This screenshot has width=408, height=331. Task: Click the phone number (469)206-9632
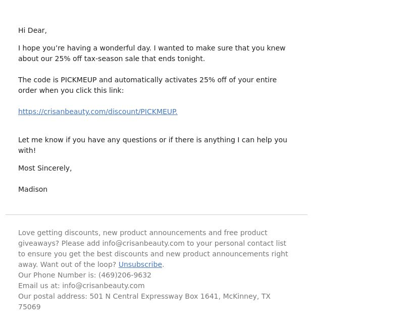click(125, 275)
